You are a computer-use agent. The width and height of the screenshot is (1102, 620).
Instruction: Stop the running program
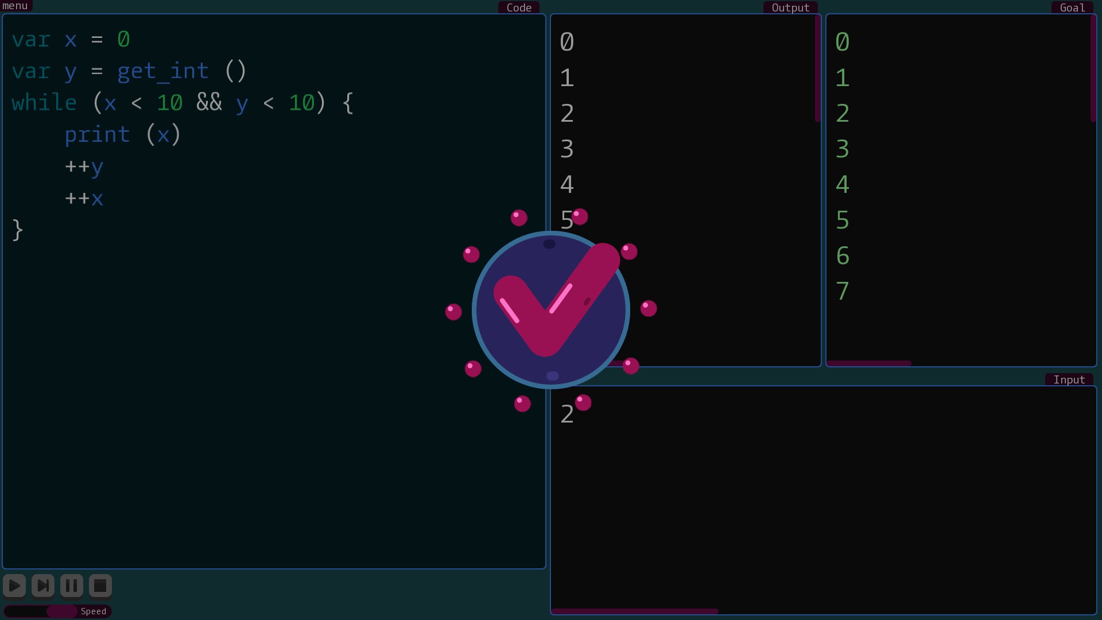pos(100,586)
